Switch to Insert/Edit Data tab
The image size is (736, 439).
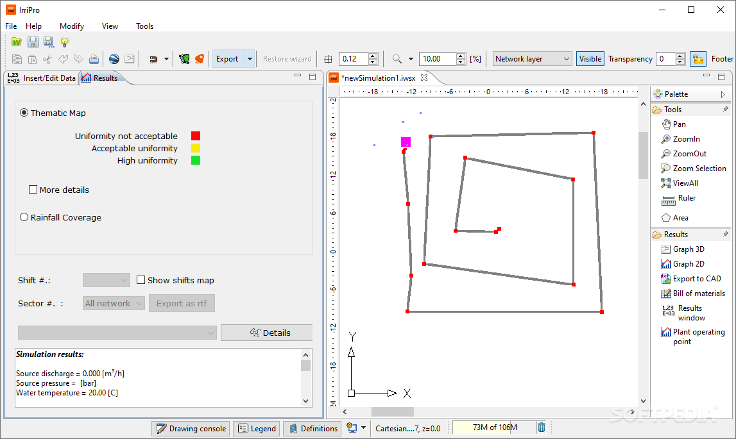(41, 78)
